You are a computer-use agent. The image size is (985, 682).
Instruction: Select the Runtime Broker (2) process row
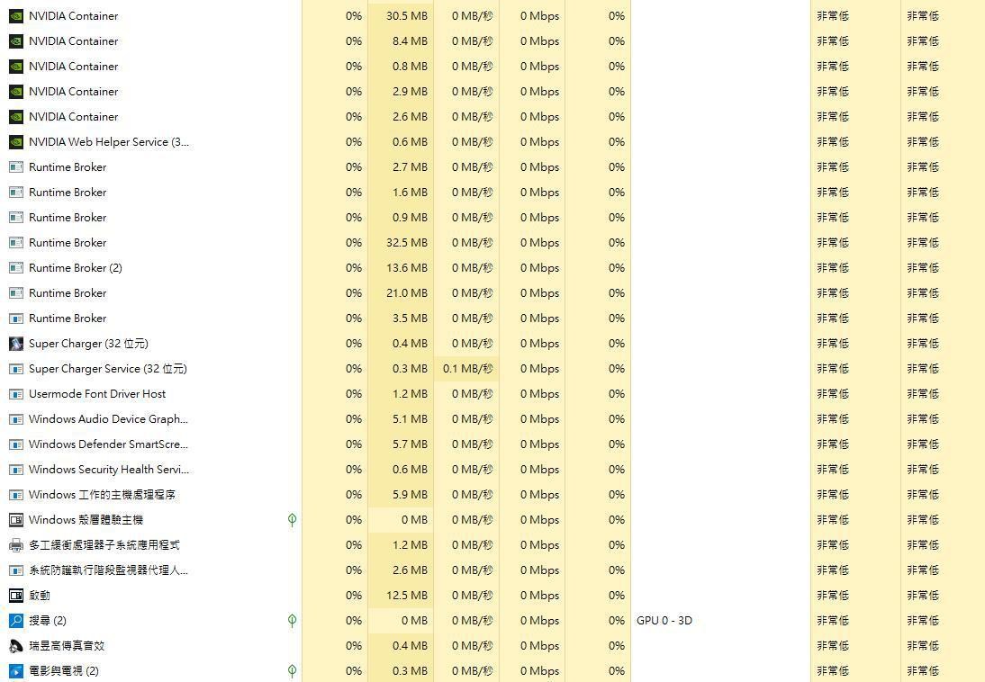(x=75, y=268)
